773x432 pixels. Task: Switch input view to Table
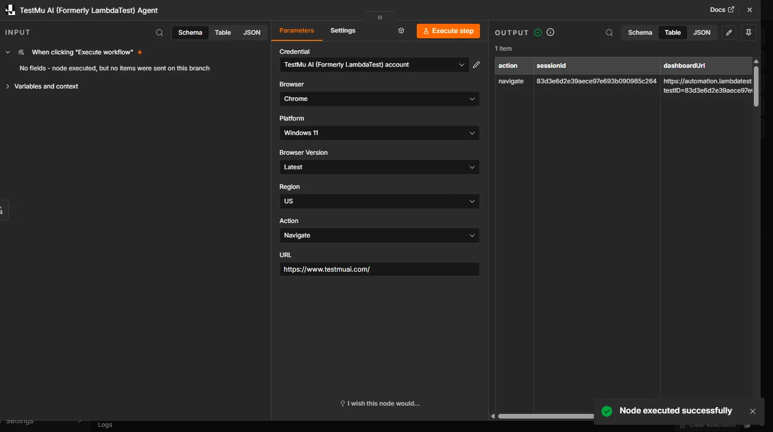[x=223, y=33]
